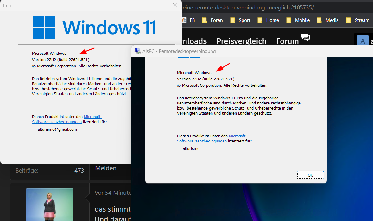Go to the Preisvergleich menu item

tap(241, 41)
